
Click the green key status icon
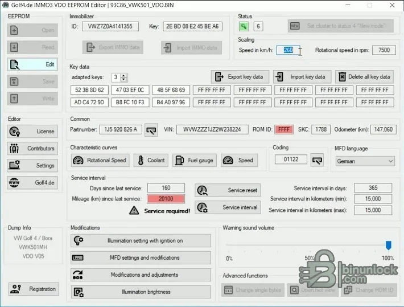(244, 26)
